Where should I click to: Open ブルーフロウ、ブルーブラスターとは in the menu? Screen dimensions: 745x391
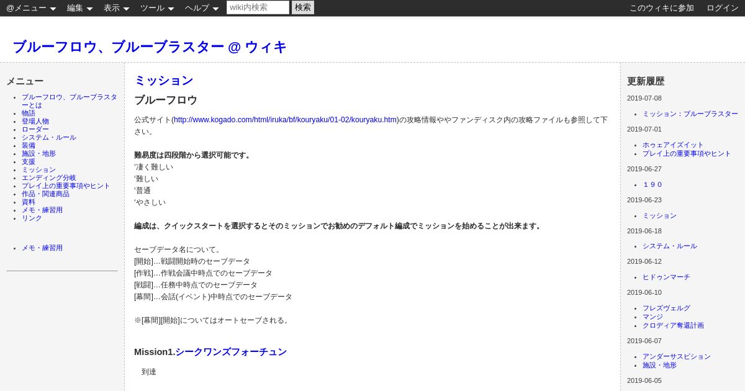tap(70, 101)
